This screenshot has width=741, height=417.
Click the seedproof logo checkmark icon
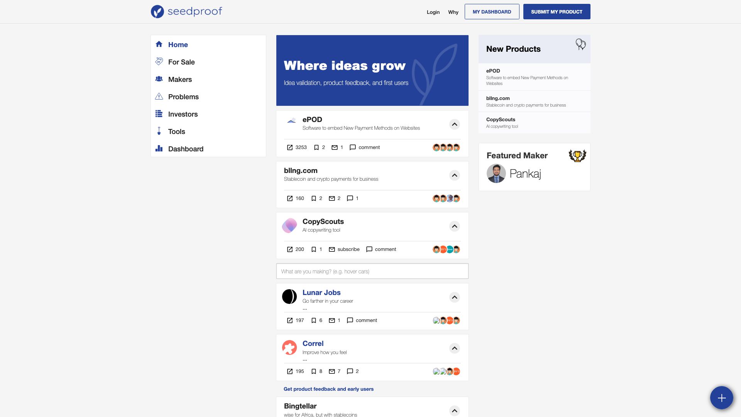click(x=157, y=12)
